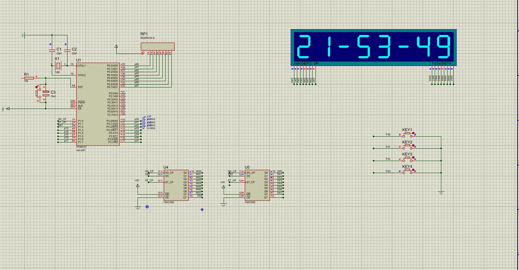519x270 pixels.
Task: Click the RST pin name on U1
Action: (80, 87)
